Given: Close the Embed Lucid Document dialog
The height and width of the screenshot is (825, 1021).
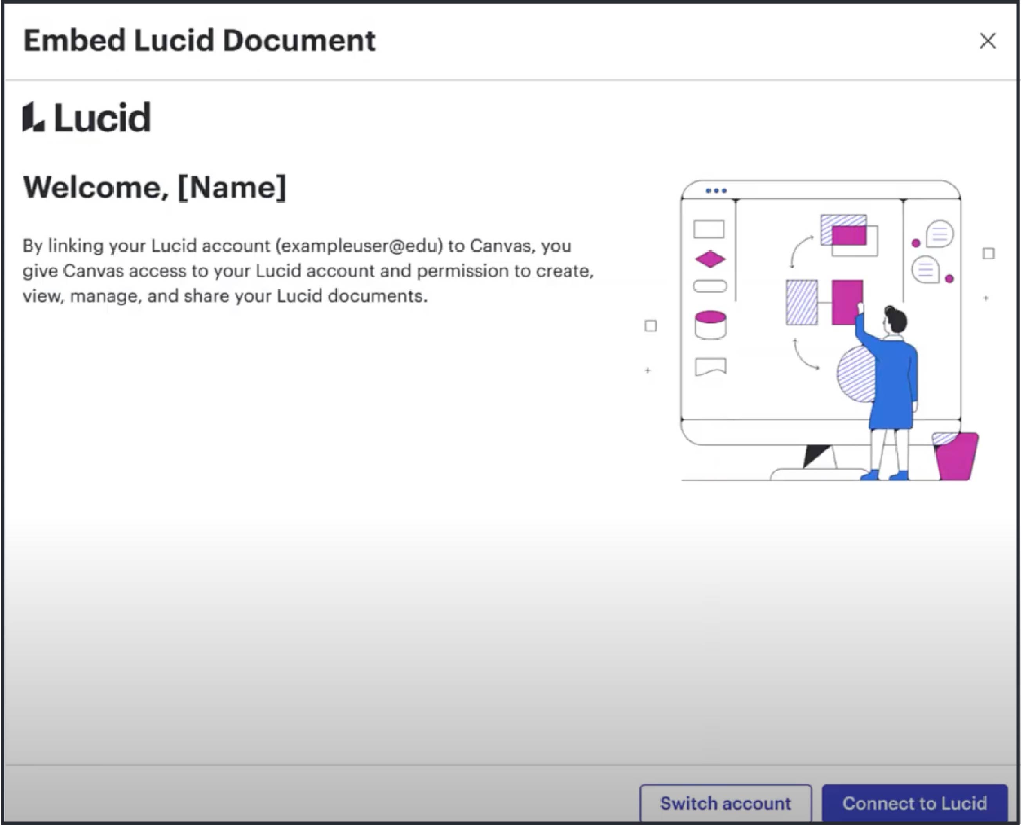Looking at the screenshot, I should [x=988, y=41].
